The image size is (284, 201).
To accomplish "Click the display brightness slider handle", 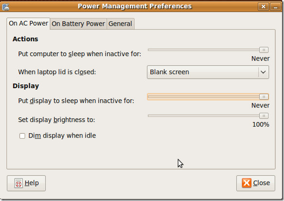I will (x=264, y=116).
